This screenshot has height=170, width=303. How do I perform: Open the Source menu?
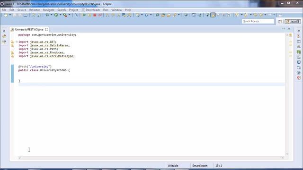coord(22,10)
